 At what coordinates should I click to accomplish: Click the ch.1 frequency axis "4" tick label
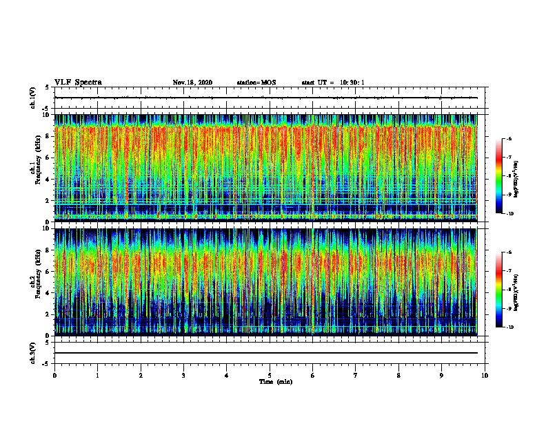(x=48, y=180)
